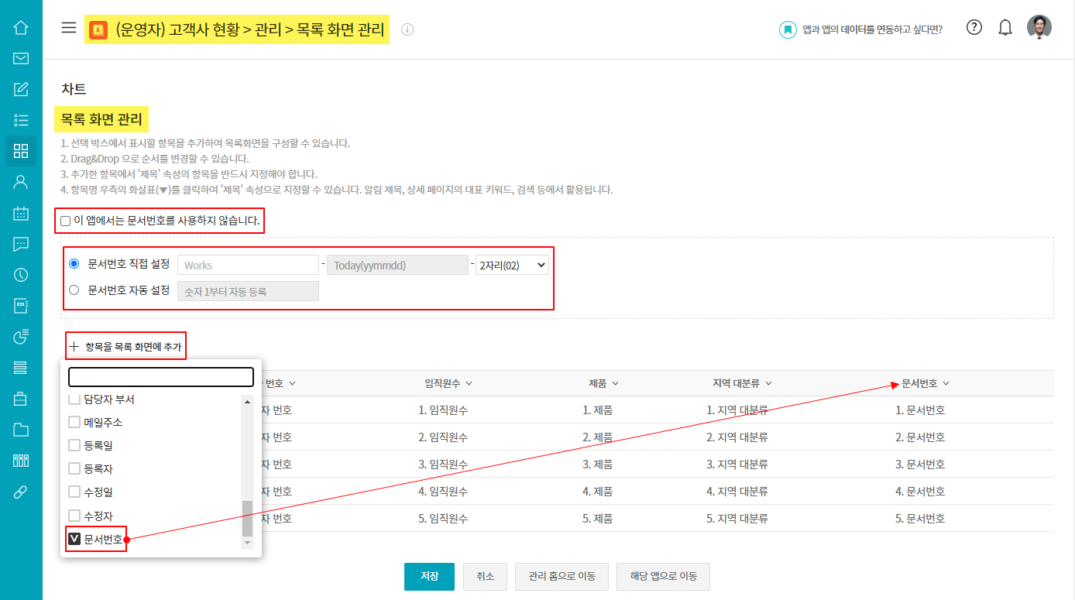Screen dimensions: 1075x600
Task: Expand the 문서번호 column header arrow
Action: (946, 384)
